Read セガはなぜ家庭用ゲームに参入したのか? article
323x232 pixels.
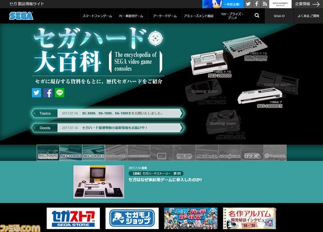165,180
